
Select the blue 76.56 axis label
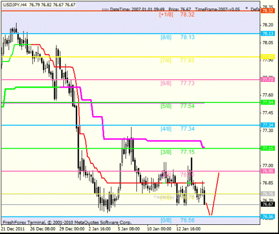tap(268, 216)
